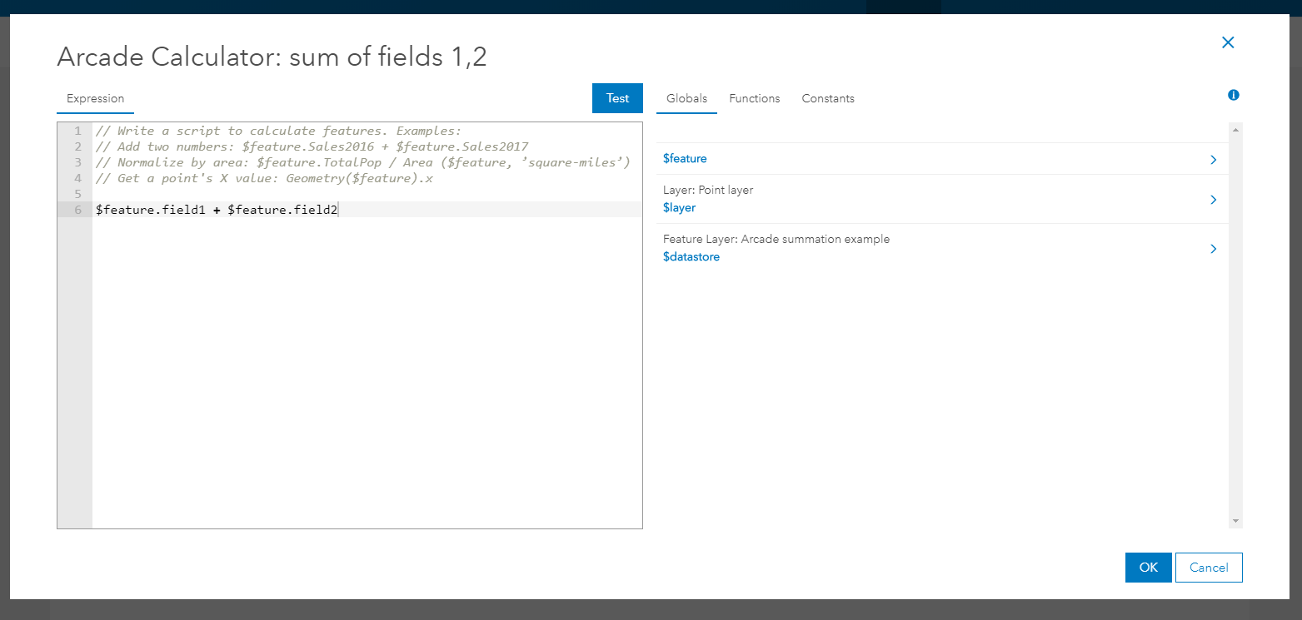Click line number 6 in the gutter
The height and width of the screenshot is (620, 1302).
(77, 210)
